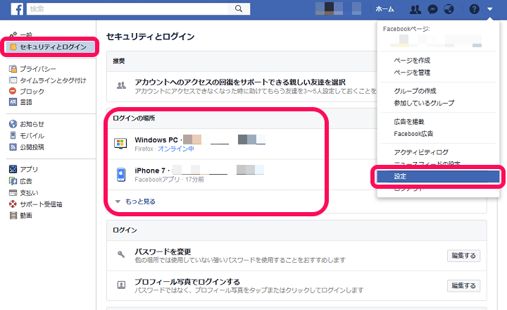Click the trusted friends people icon

coord(121,86)
